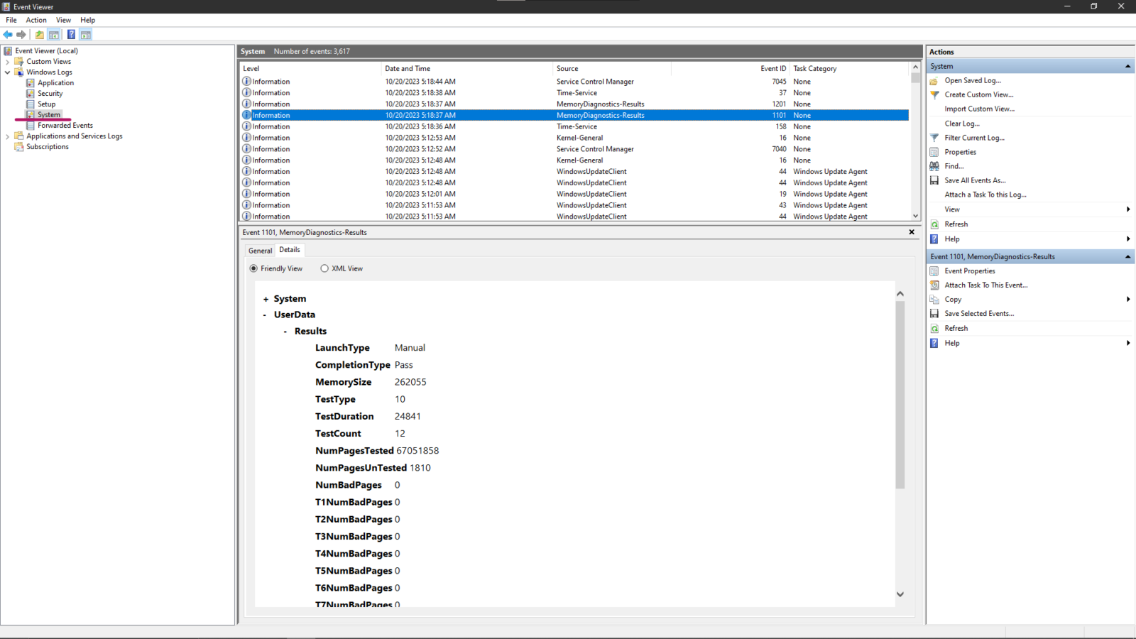Viewport: 1136px width, 639px height.
Task: Select the Friendly View radio button
Action: point(253,268)
